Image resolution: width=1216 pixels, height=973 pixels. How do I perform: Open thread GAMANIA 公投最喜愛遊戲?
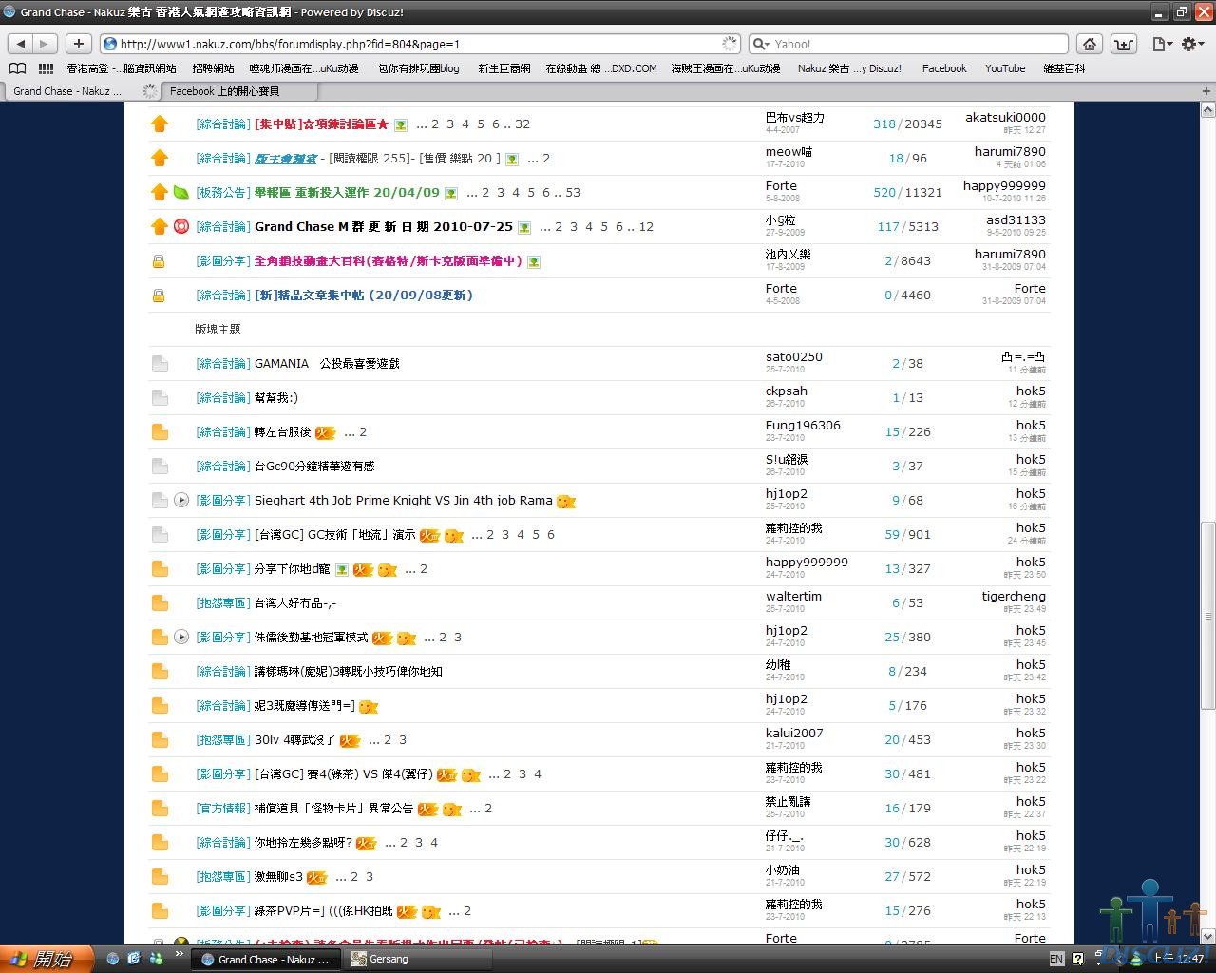[x=327, y=364]
